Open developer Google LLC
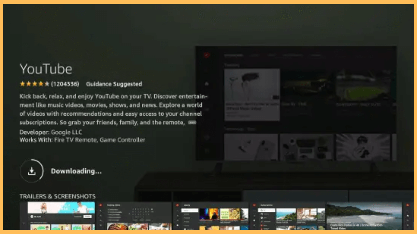This screenshot has width=417, height=234. click(66, 132)
